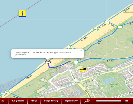Click the blank node right of node 7
133x104 pixels.
(120, 27)
